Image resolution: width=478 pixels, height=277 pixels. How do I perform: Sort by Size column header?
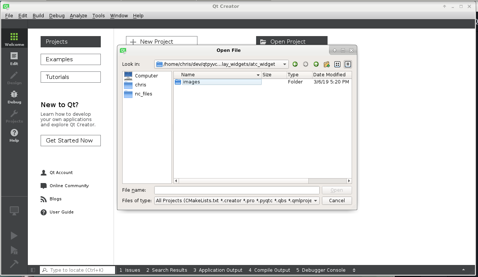coord(274,75)
